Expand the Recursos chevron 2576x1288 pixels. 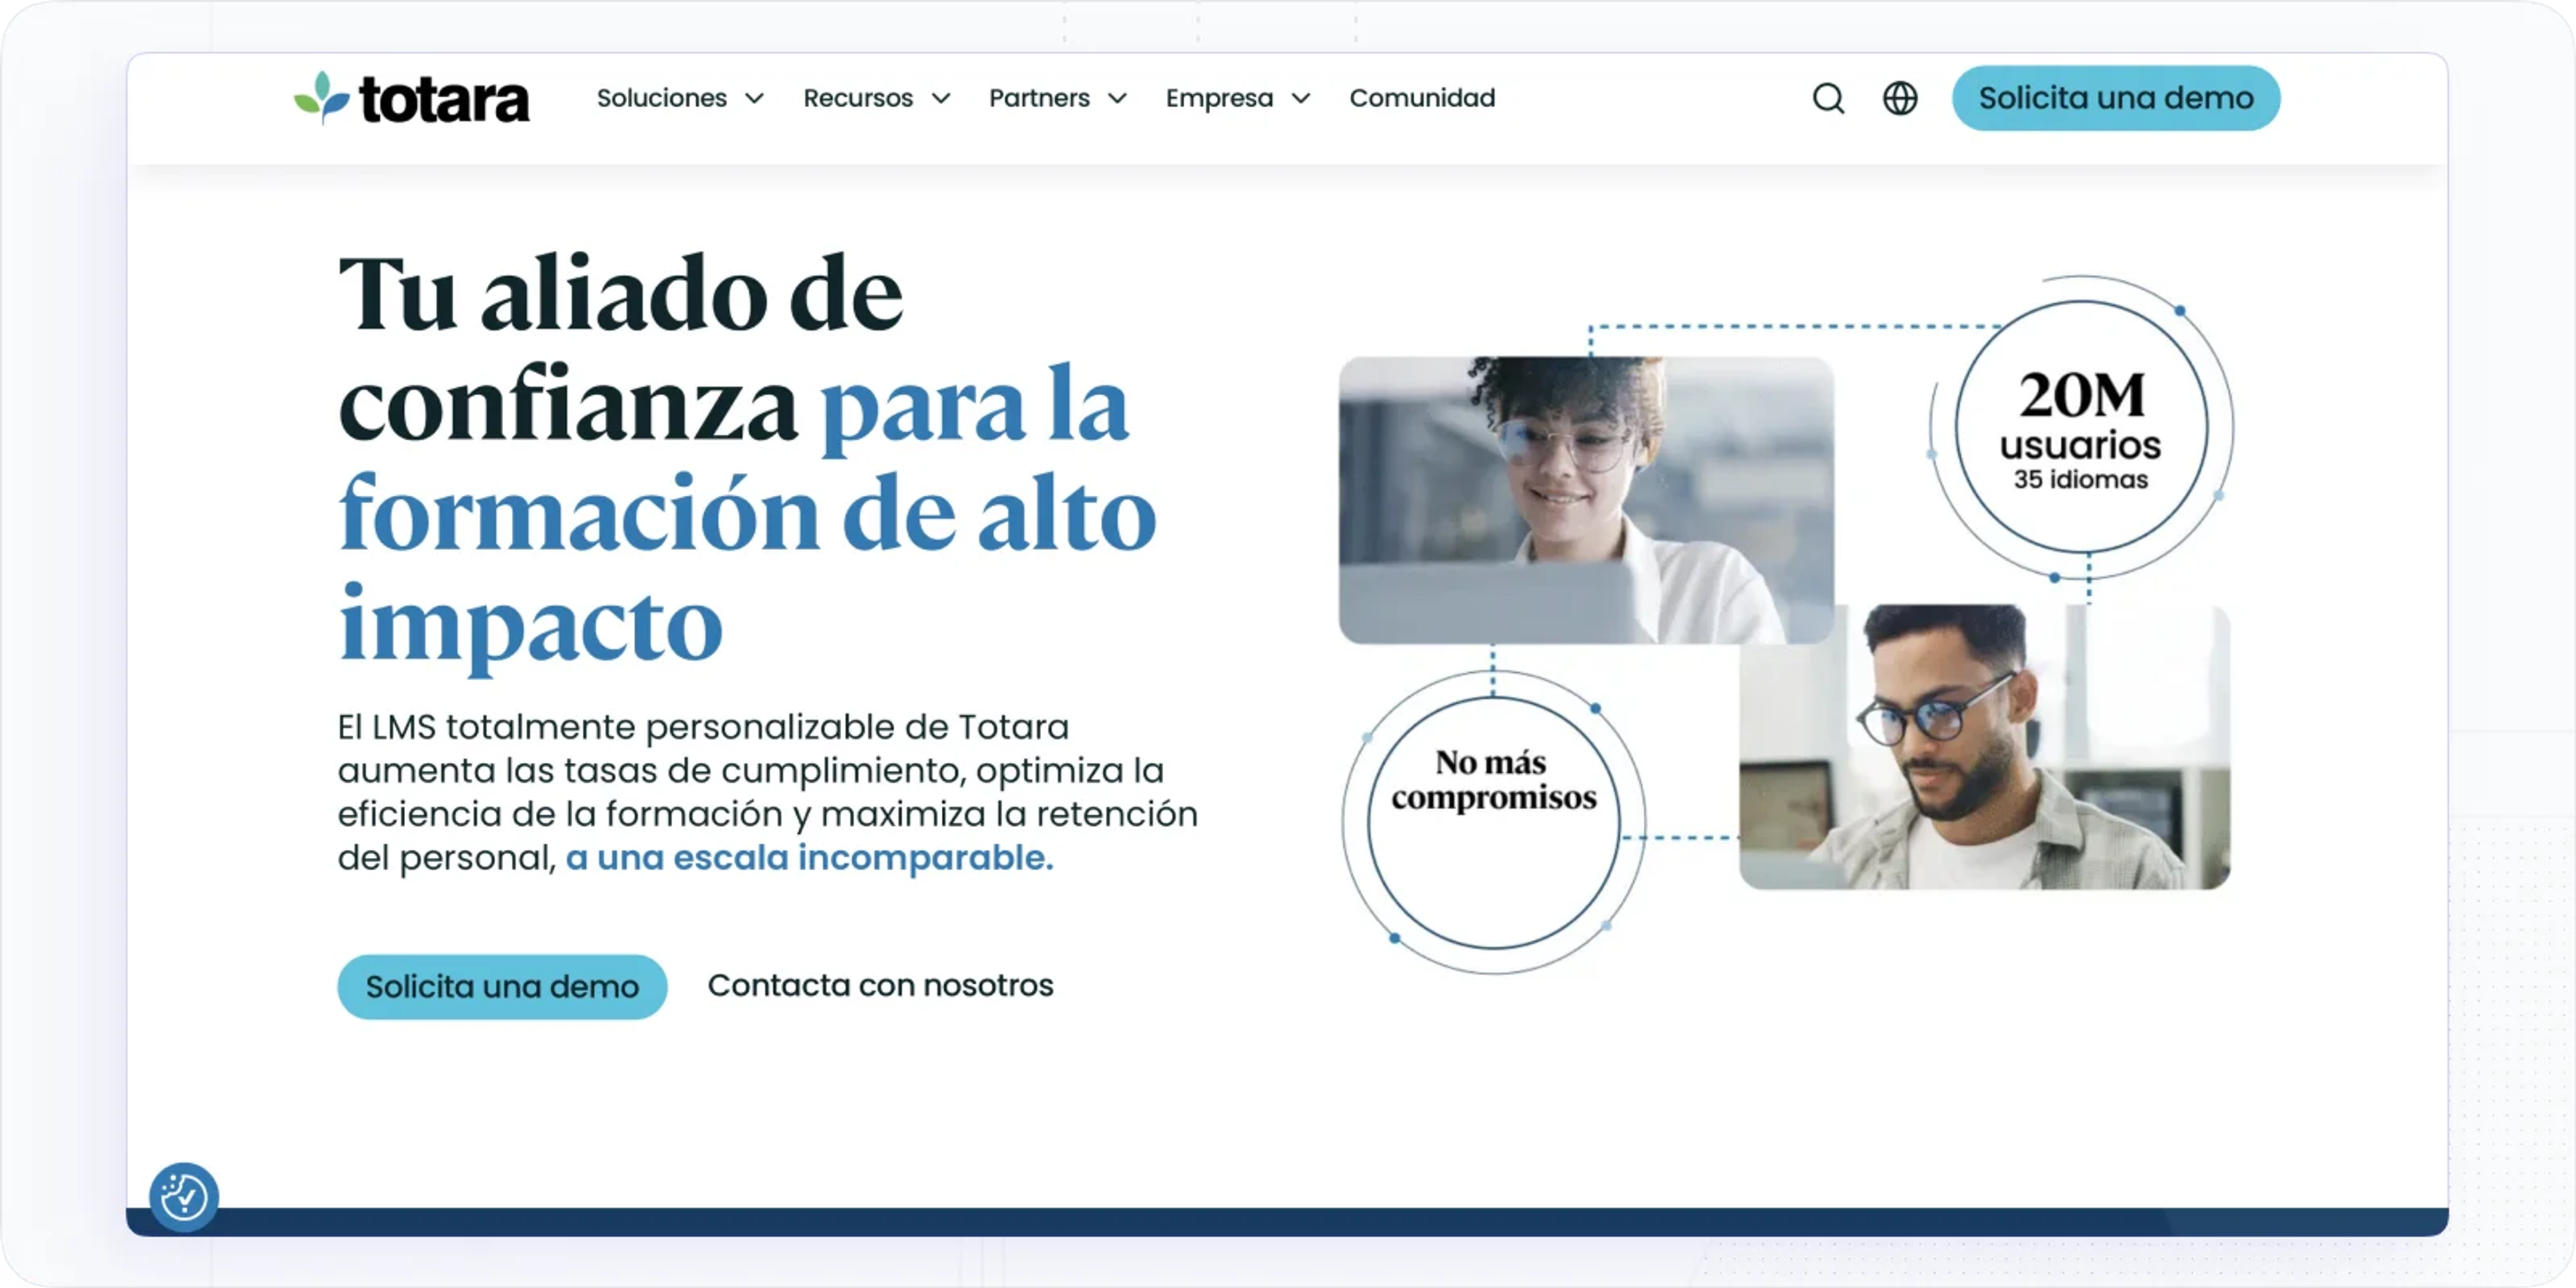(x=941, y=98)
